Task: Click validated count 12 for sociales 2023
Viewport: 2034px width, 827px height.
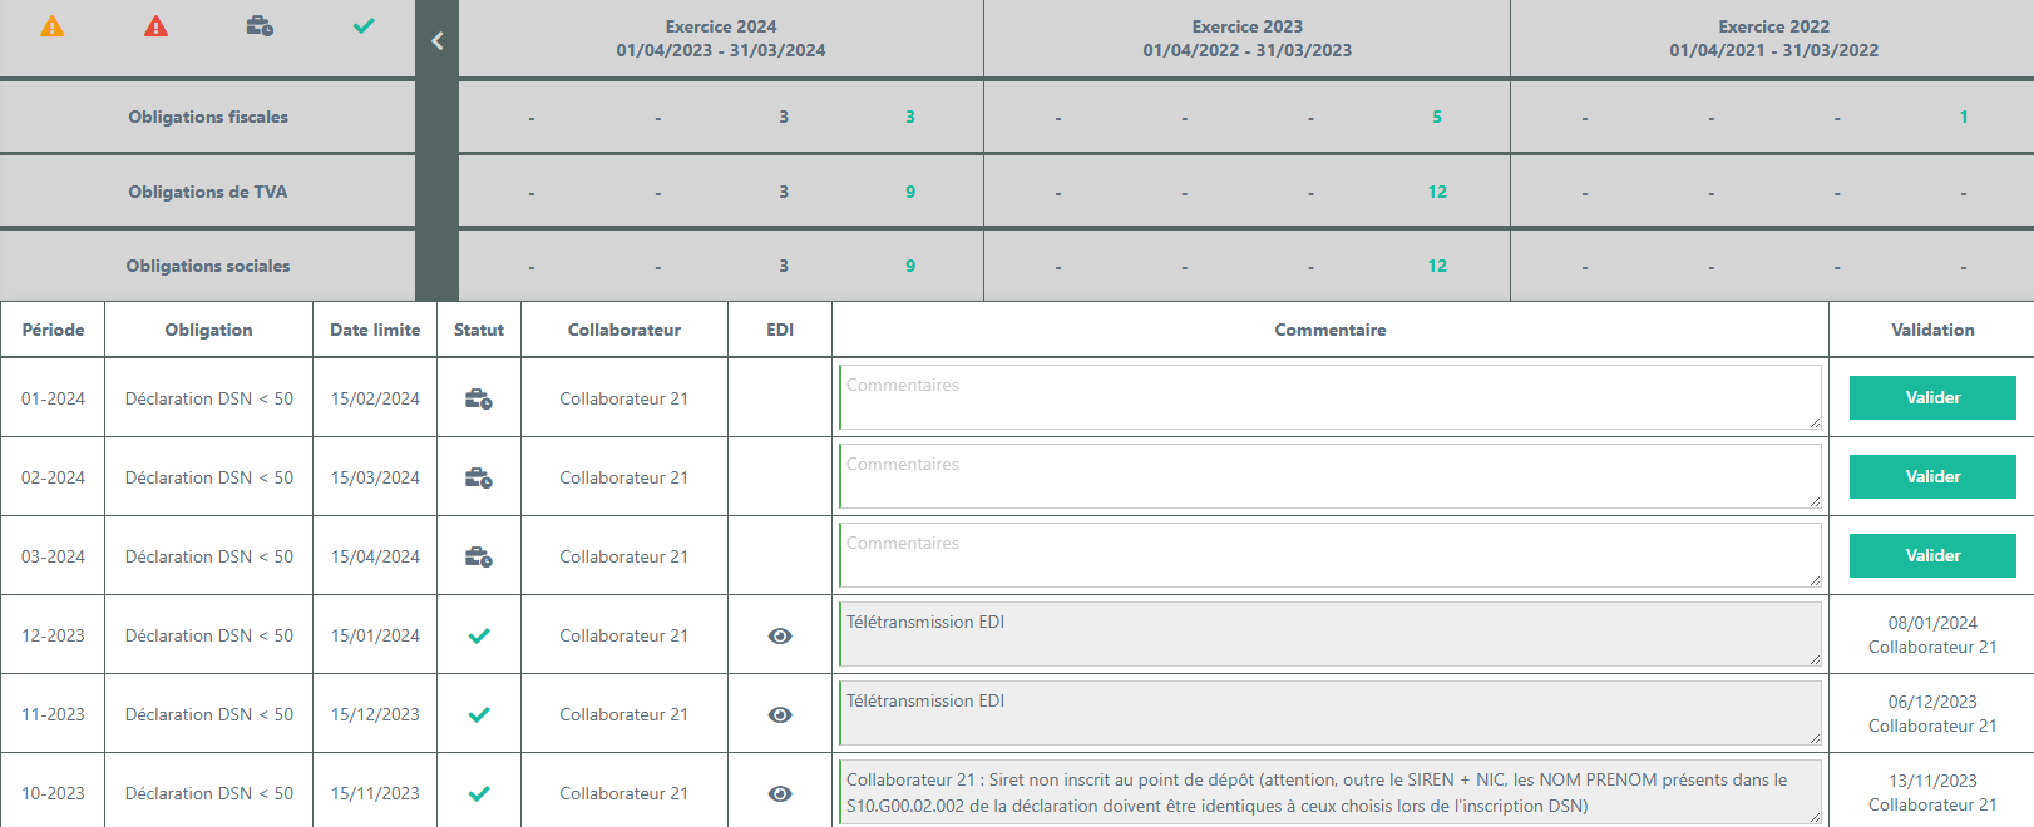Action: [x=1436, y=266]
